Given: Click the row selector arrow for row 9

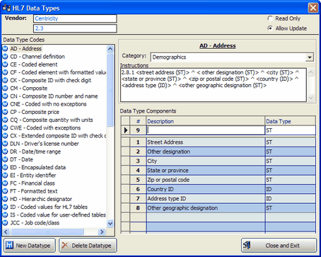Looking at the screenshot, I should (126, 130).
